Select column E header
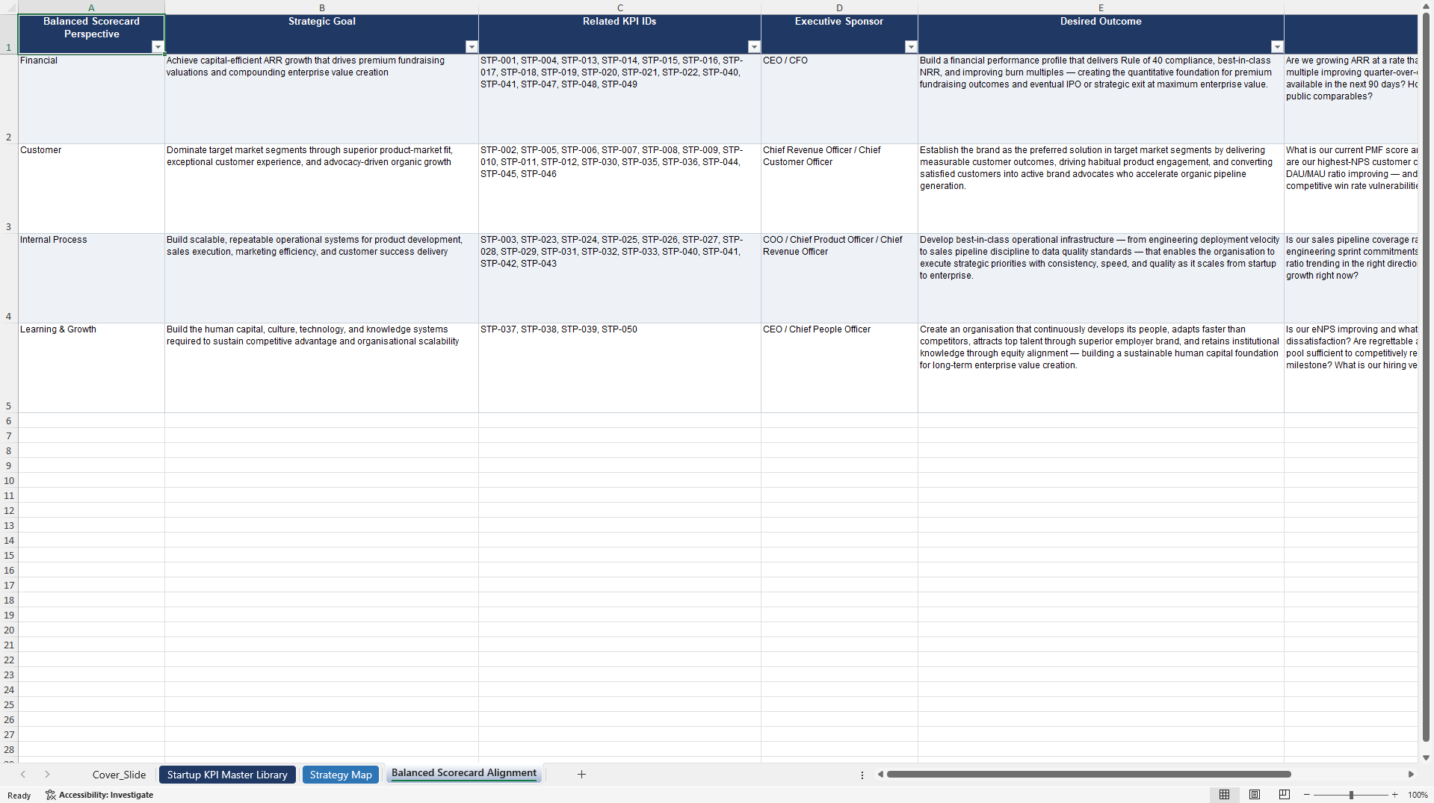The width and height of the screenshot is (1434, 803). click(1101, 7)
